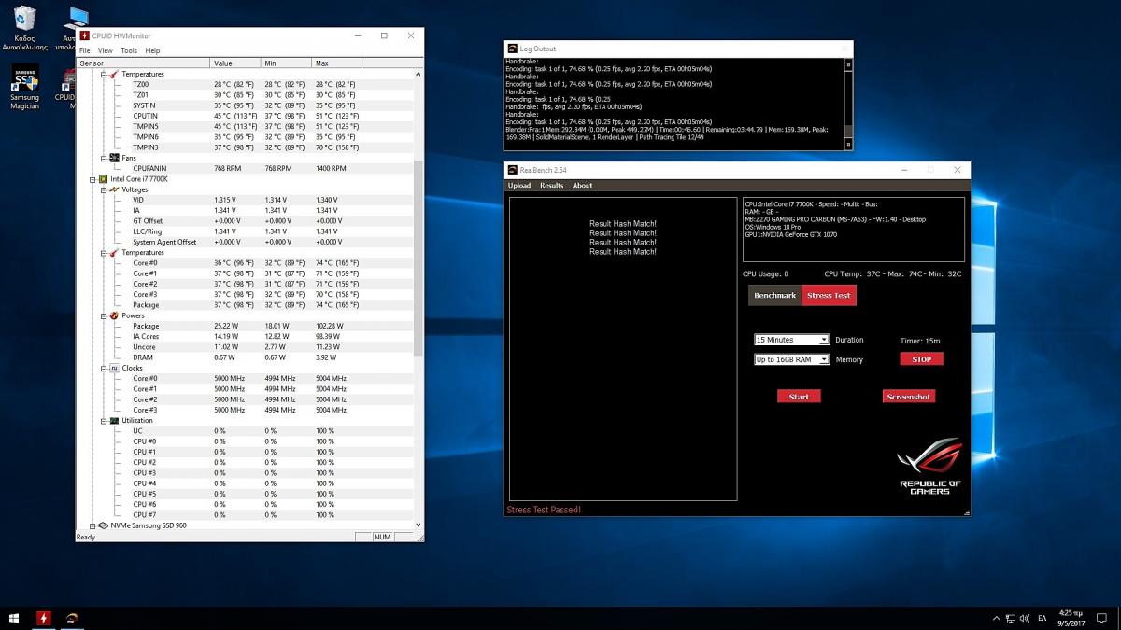
Task: Select the TMPIN3 temperature row
Action: (245, 147)
